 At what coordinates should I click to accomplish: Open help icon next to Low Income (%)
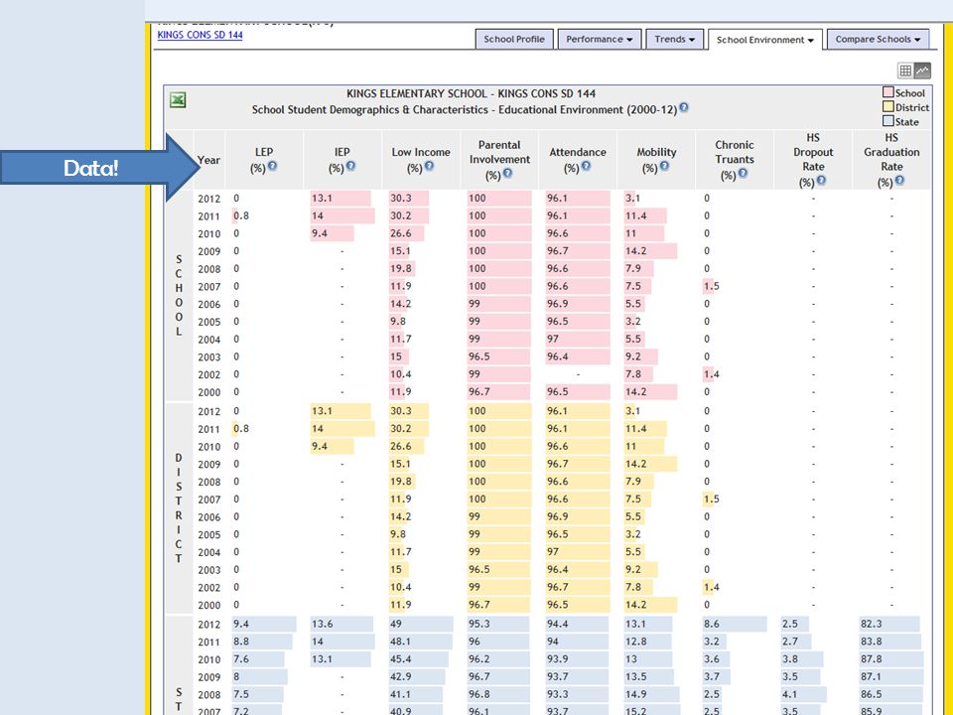pyautogui.click(x=429, y=166)
